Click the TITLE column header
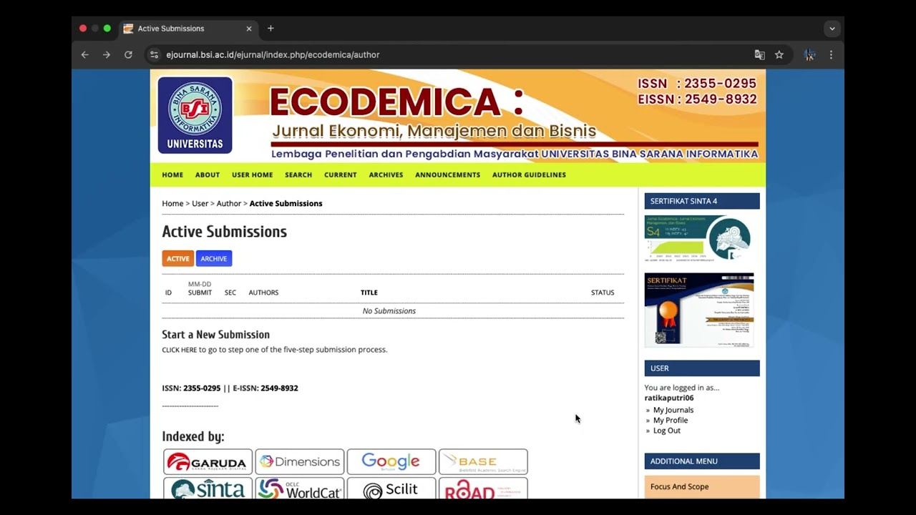 click(369, 293)
